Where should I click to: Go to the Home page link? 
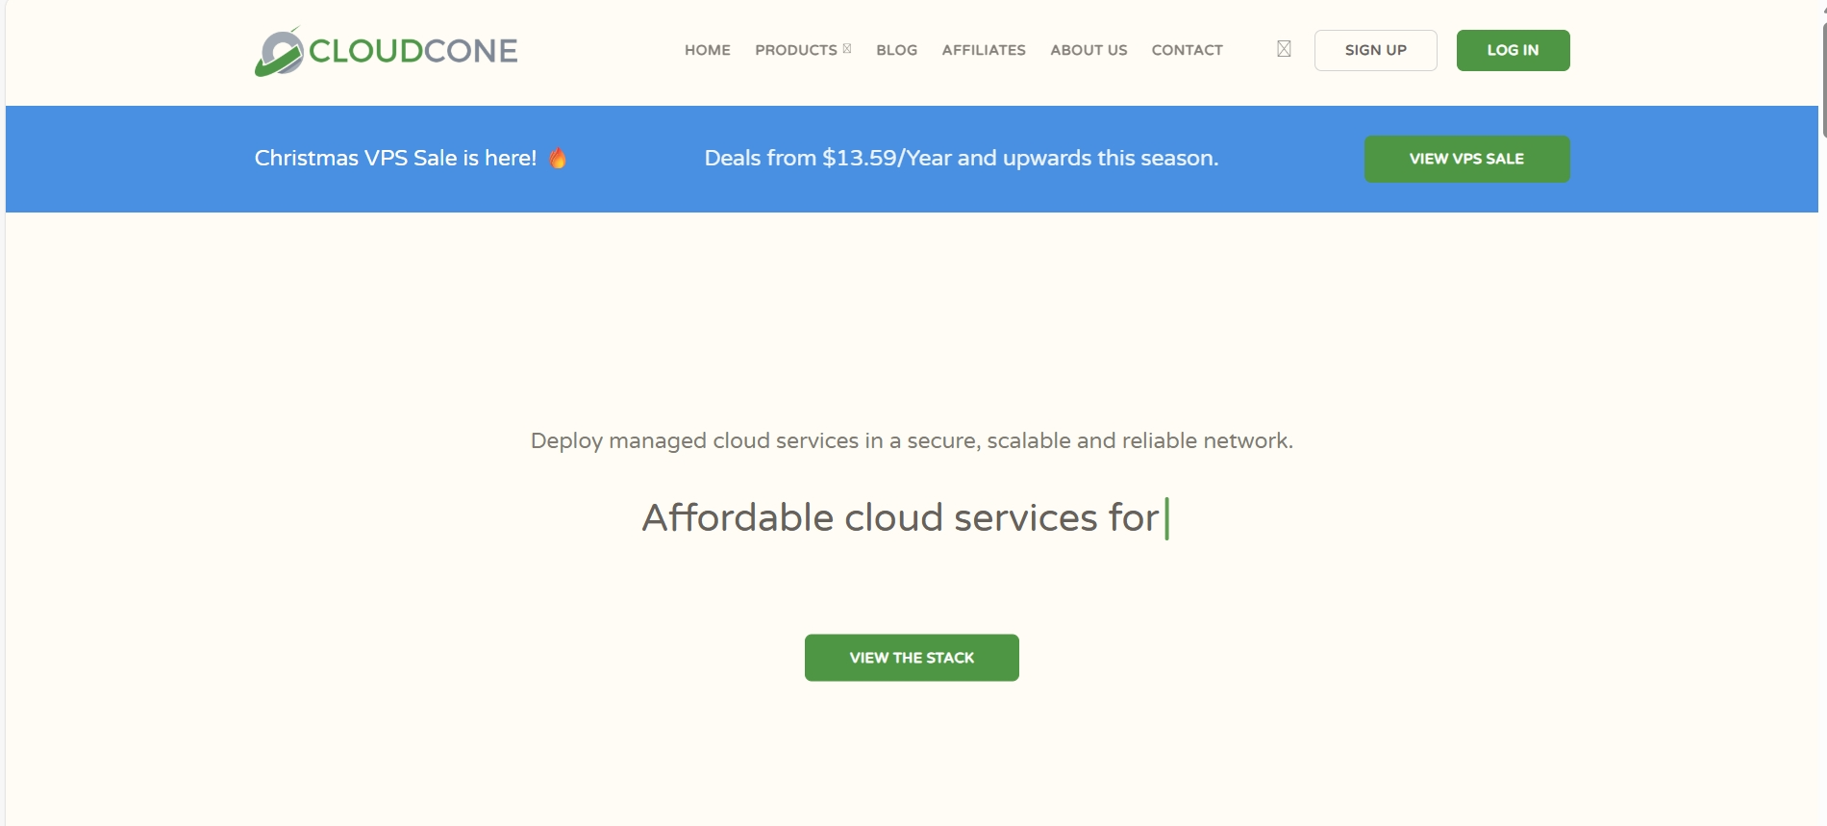pyautogui.click(x=707, y=50)
